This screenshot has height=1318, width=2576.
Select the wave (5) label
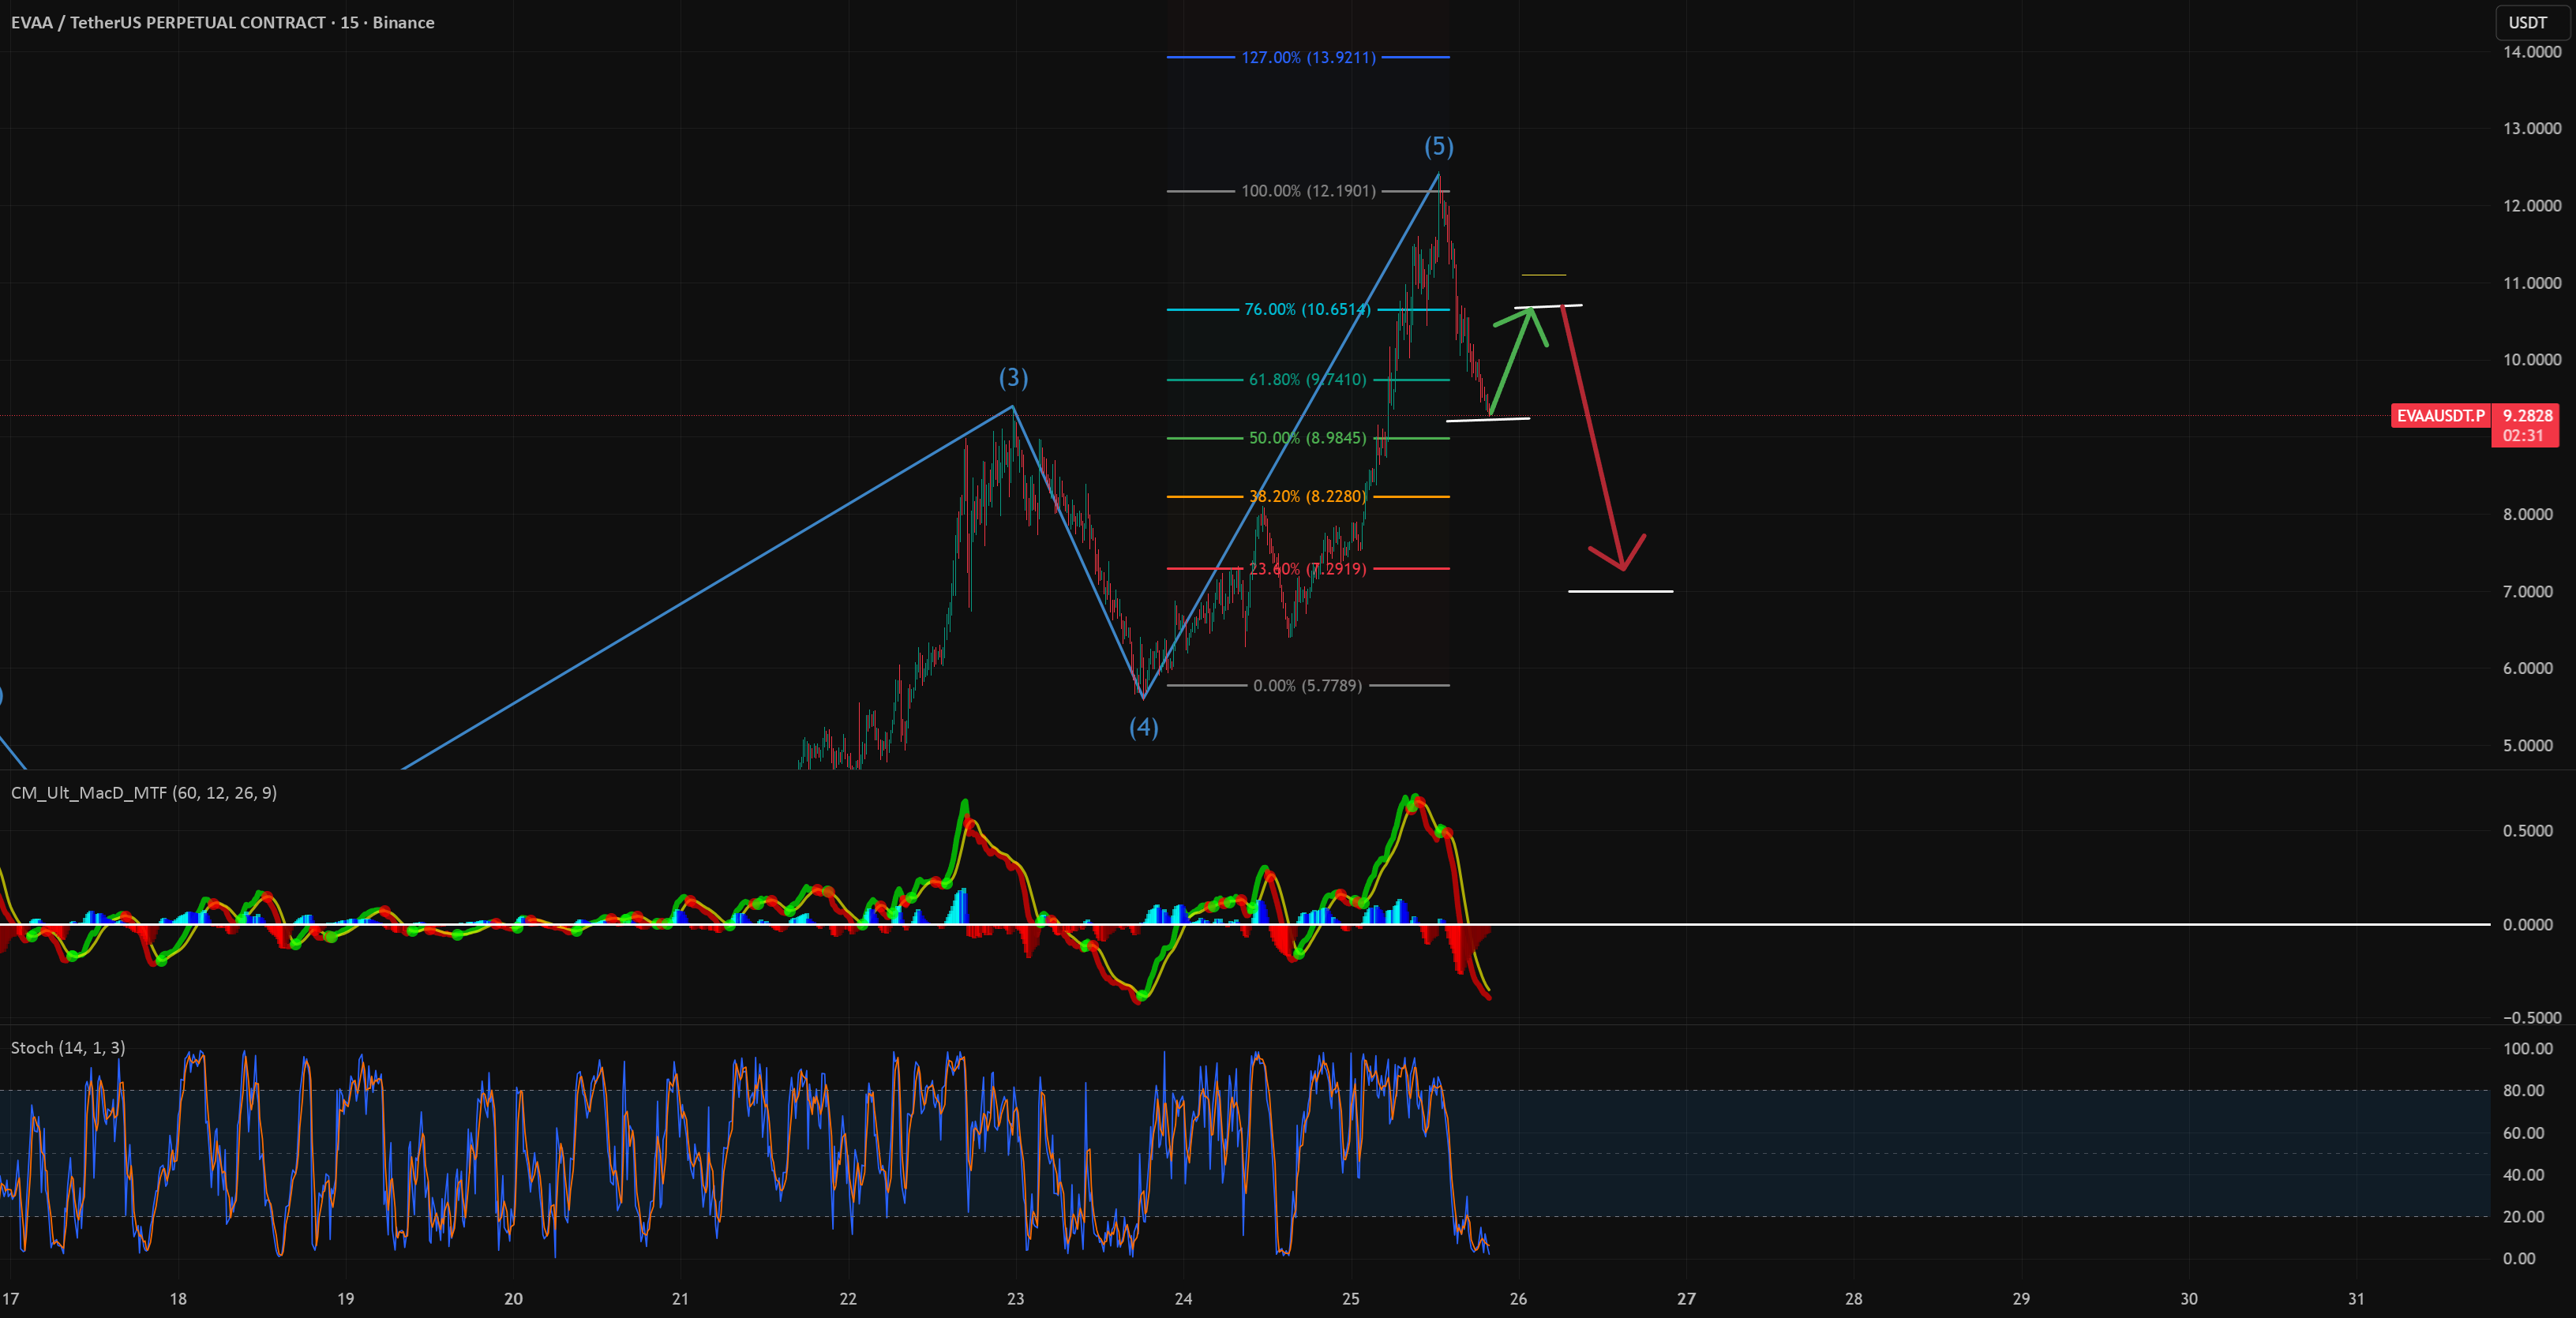tap(1439, 147)
